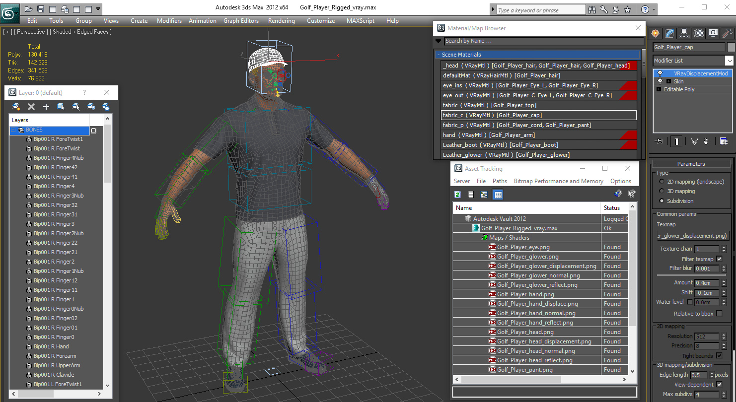736x402 pixels.
Task: Select Subdivision radio button
Action: pos(662,201)
